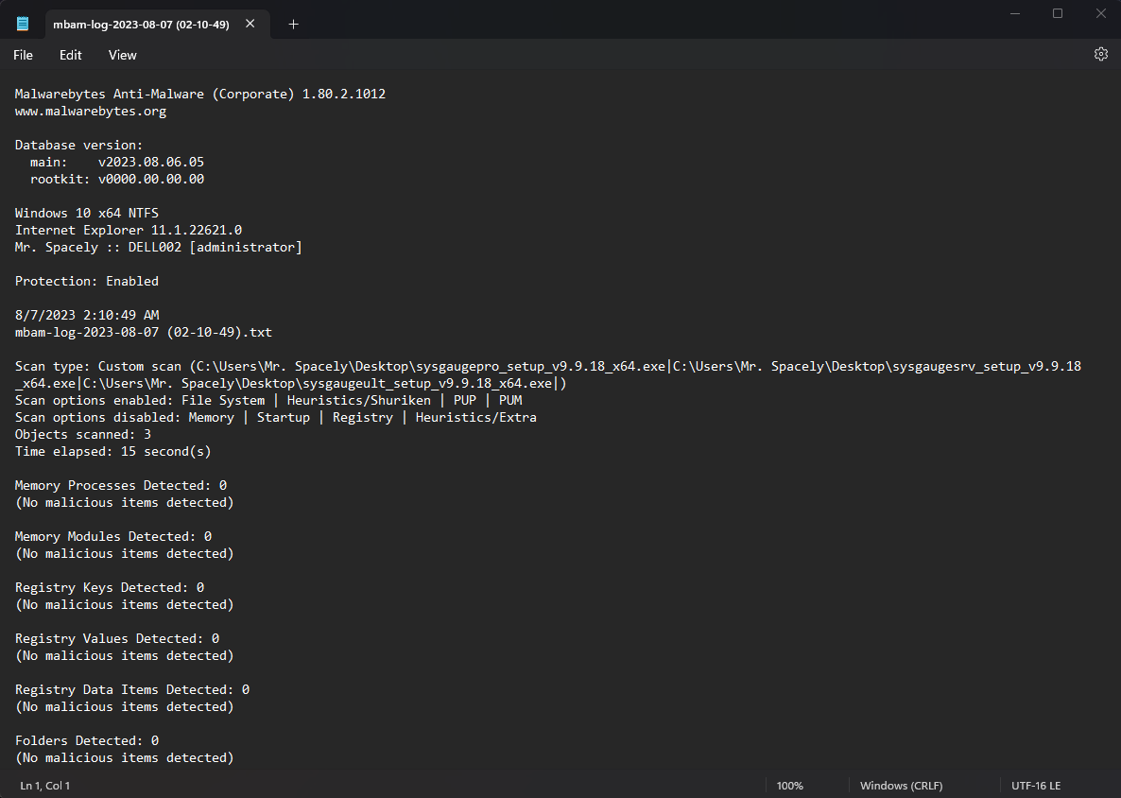Click 'Scan options enabled: File System' line
The width and height of the screenshot is (1121, 798).
[268, 400]
